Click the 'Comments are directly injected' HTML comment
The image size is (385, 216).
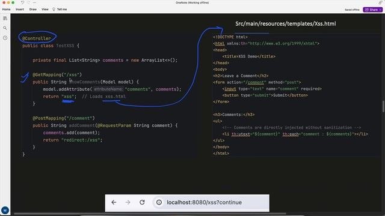click(292, 128)
